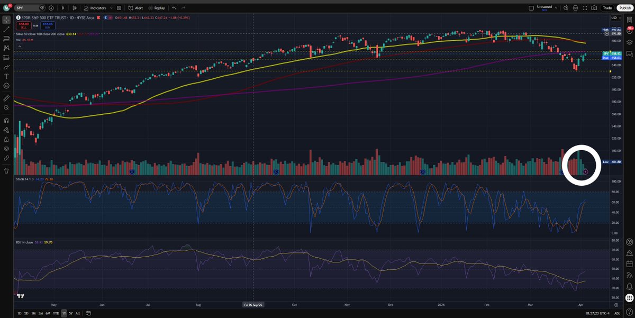Open the chats panel icon
635x318 pixels.
(x=630, y=54)
